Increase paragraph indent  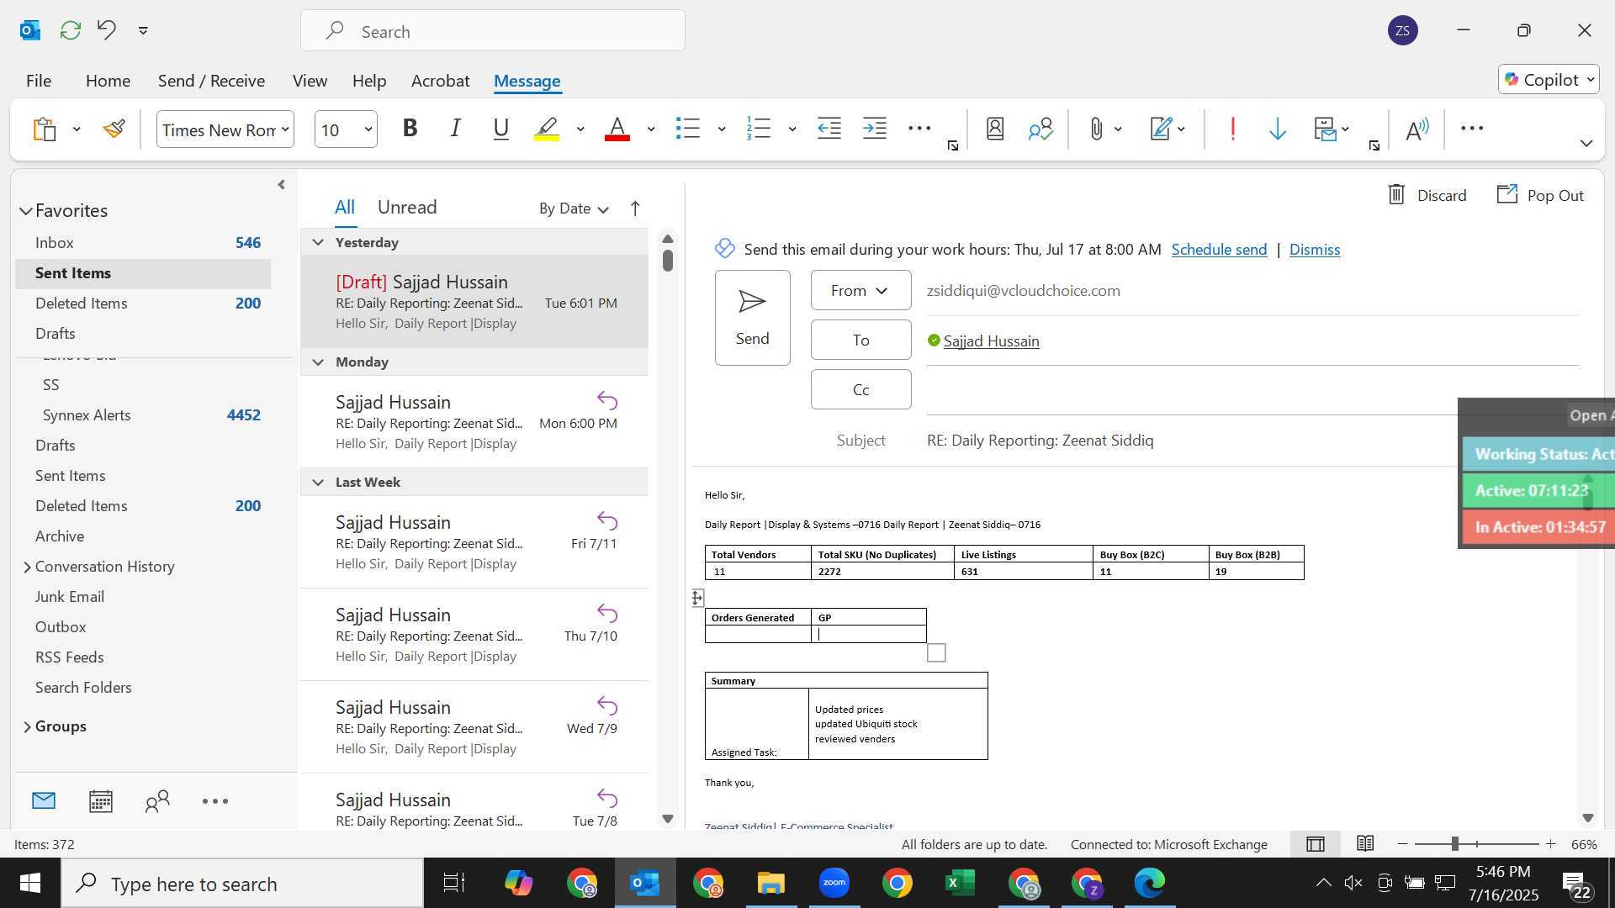click(875, 129)
